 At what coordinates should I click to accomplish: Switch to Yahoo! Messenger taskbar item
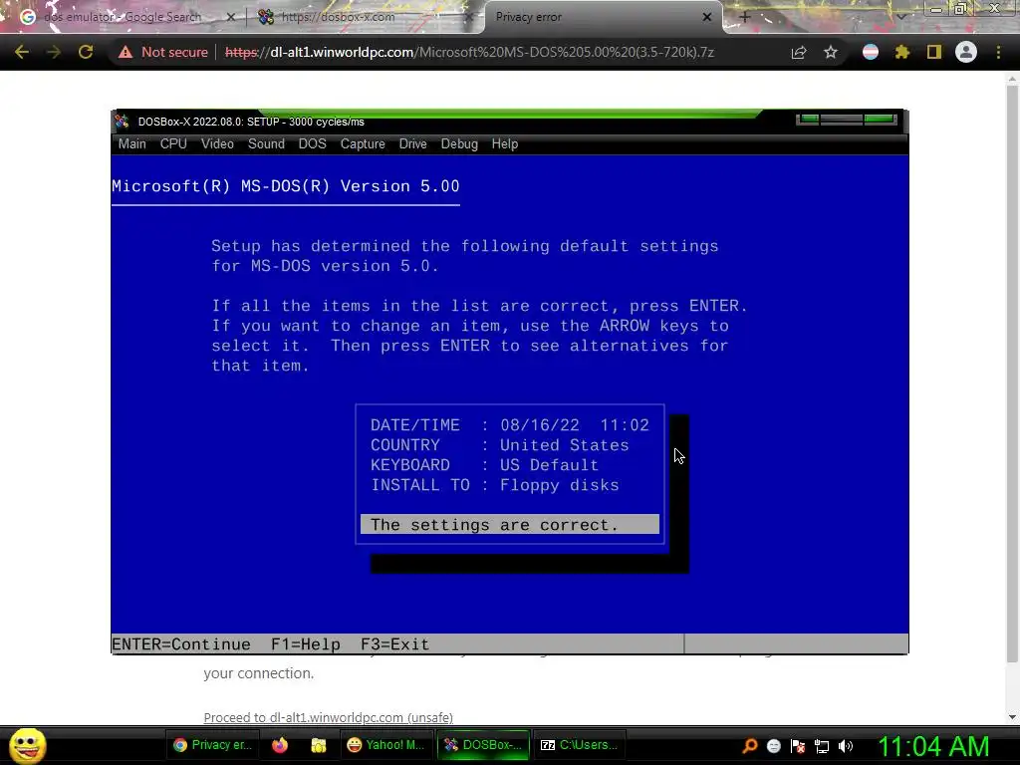[386, 745]
